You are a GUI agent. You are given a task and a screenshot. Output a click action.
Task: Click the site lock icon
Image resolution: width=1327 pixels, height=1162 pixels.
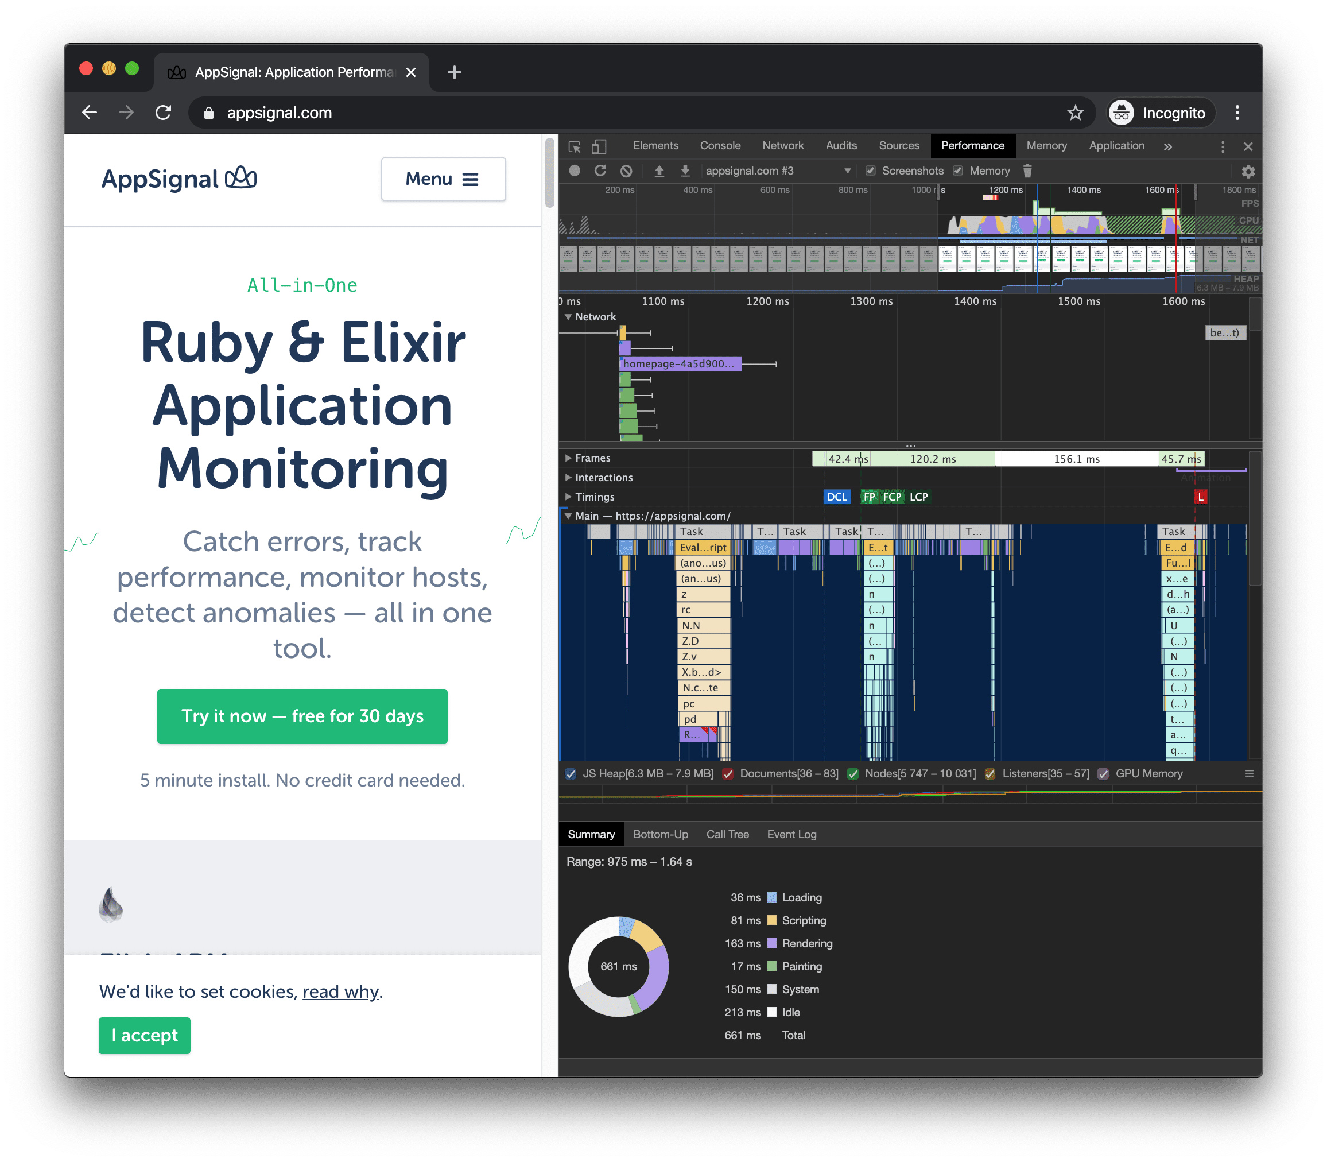(209, 113)
